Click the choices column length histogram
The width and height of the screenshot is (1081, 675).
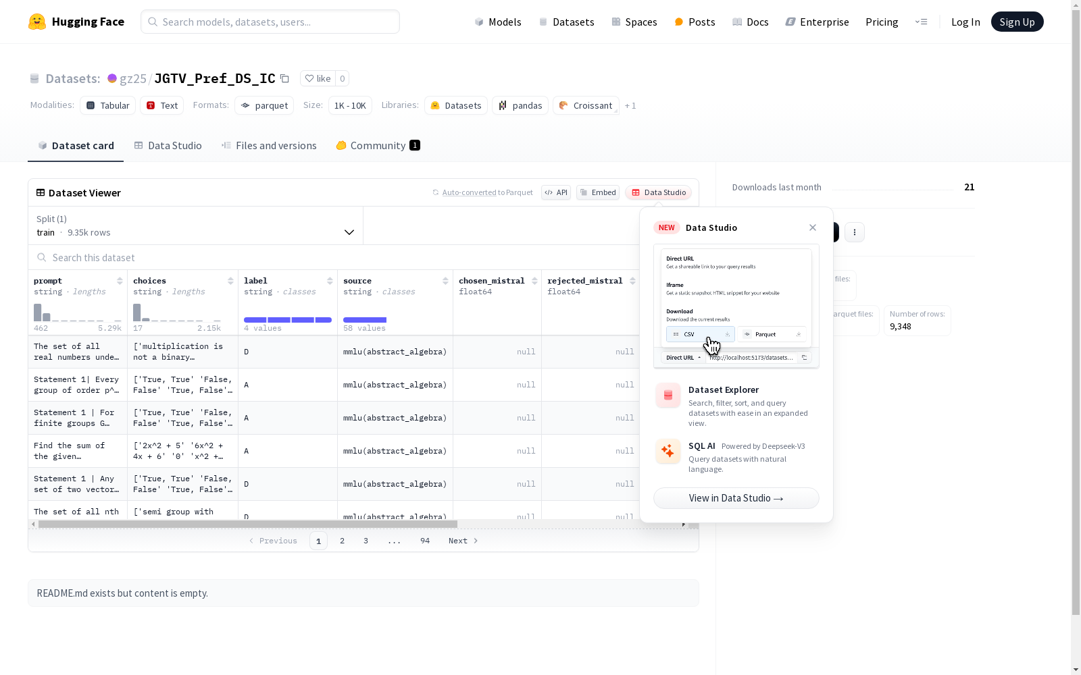pyautogui.click(x=177, y=312)
